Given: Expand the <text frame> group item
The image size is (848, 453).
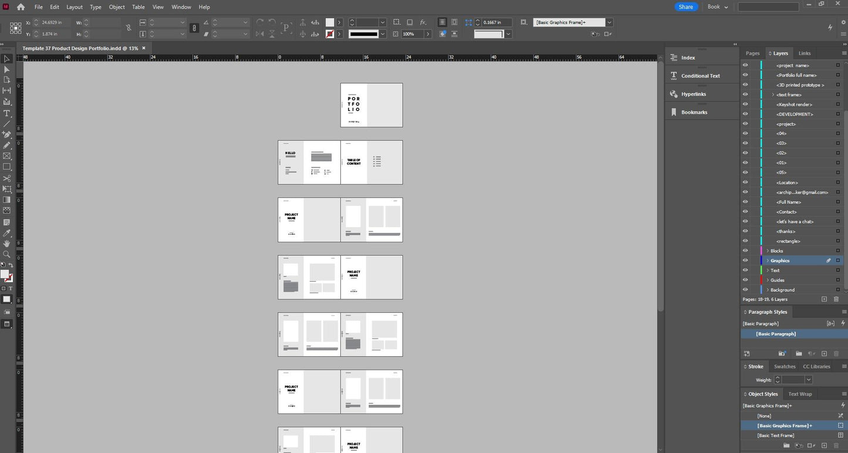Looking at the screenshot, I should tap(773, 94).
